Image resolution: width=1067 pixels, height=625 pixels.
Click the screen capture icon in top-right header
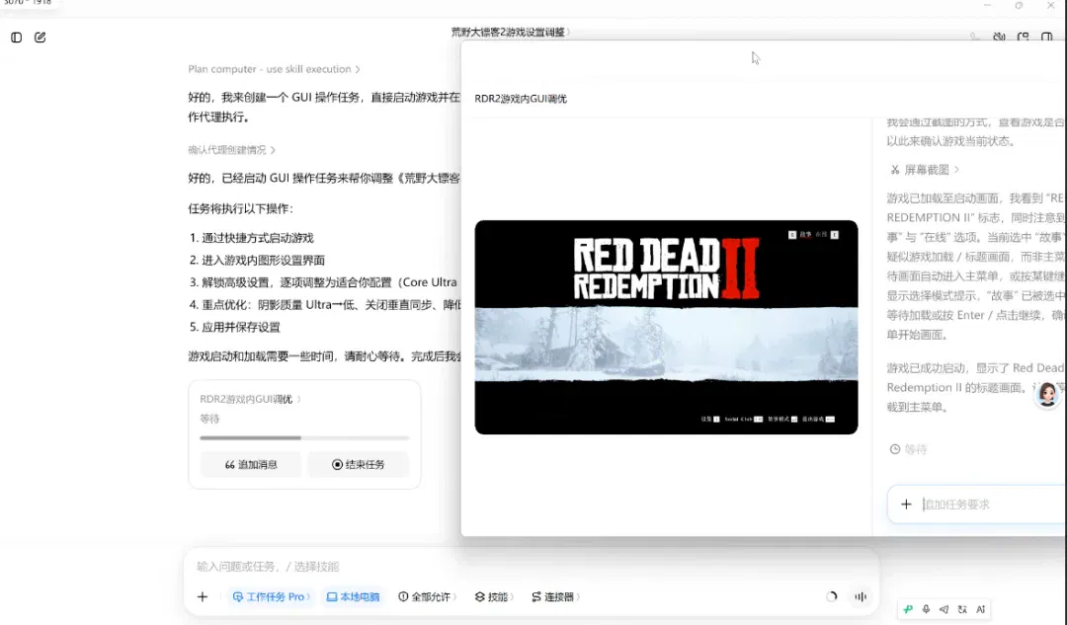pyautogui.click(x=1023, y=37)
